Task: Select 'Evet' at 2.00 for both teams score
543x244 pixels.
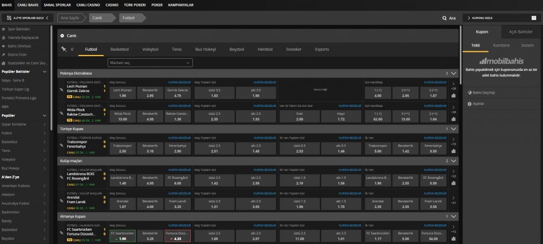Action: click(300, 116)
